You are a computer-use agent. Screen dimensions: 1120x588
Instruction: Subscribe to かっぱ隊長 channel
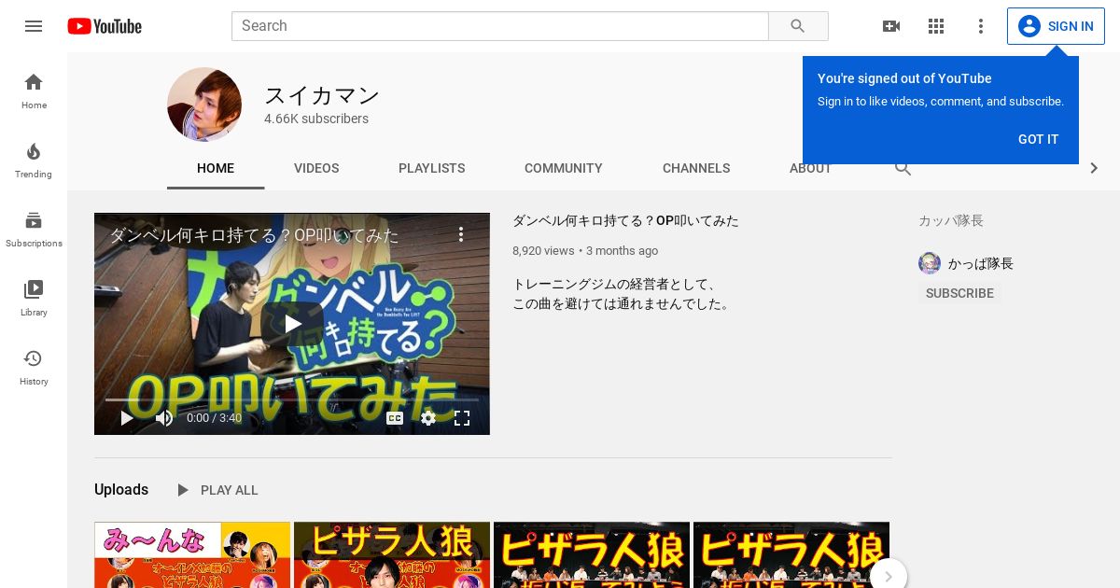[959, 293]
